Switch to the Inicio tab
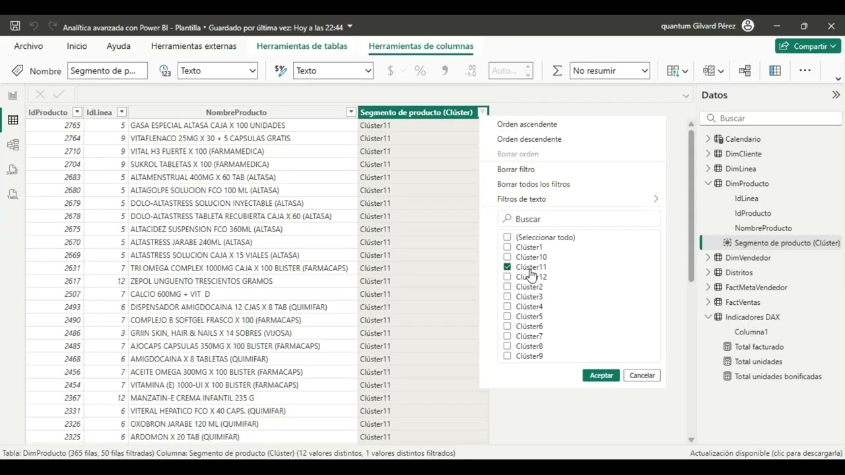The width and height of the screenshot is (845, 475). click(77, 46)
